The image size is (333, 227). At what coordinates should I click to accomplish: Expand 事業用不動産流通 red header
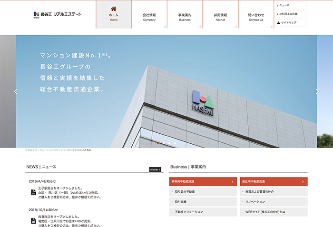point(203,181)
